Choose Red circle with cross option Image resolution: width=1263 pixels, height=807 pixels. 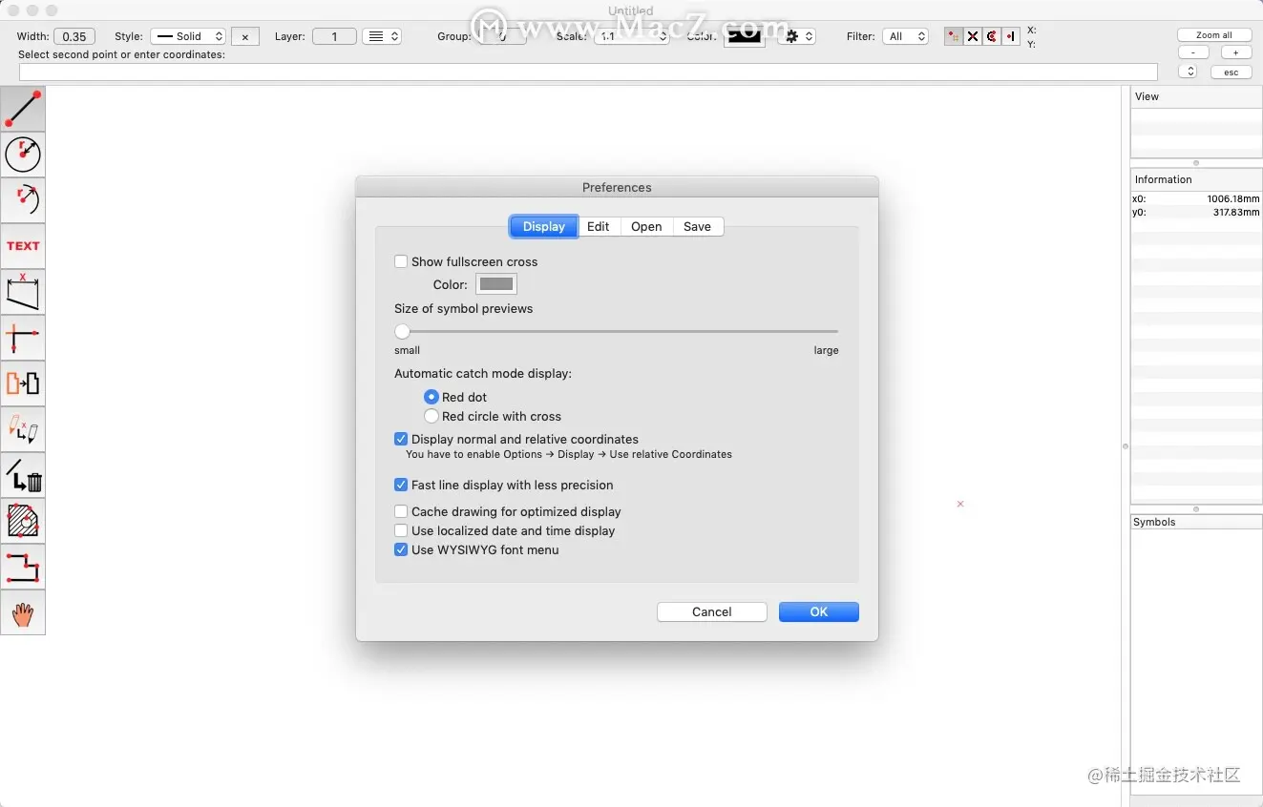[x=432, y=416]
